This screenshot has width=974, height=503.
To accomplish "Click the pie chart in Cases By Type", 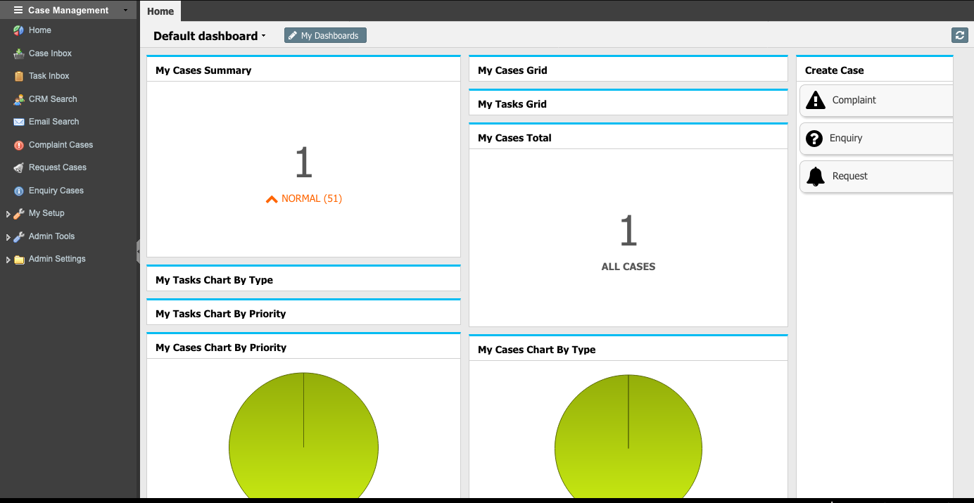I will pos(628,438).
